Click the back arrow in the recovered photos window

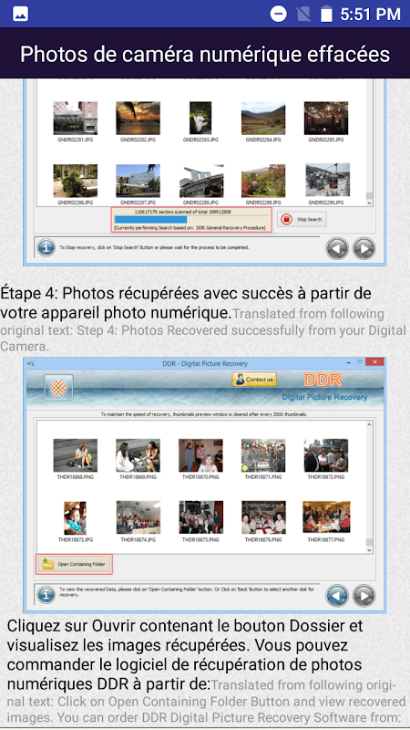(x=337, y=596)
